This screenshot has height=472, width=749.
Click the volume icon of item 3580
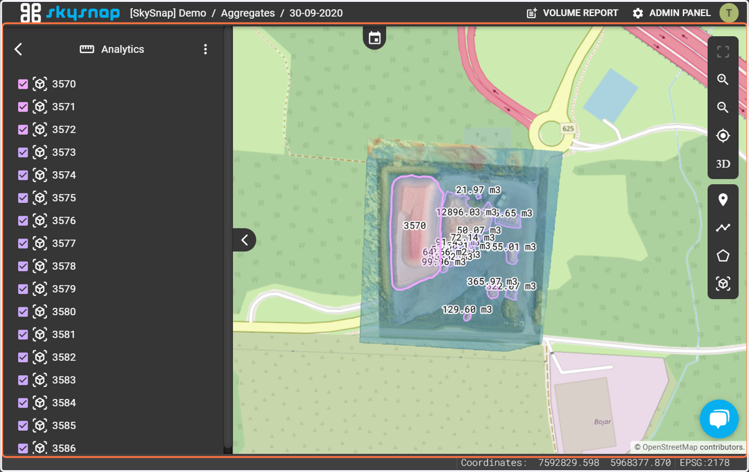click(x=40, y=312)
